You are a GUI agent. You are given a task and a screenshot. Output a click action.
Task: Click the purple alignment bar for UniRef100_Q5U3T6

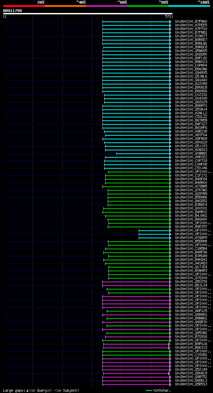[x=137, y=282]
